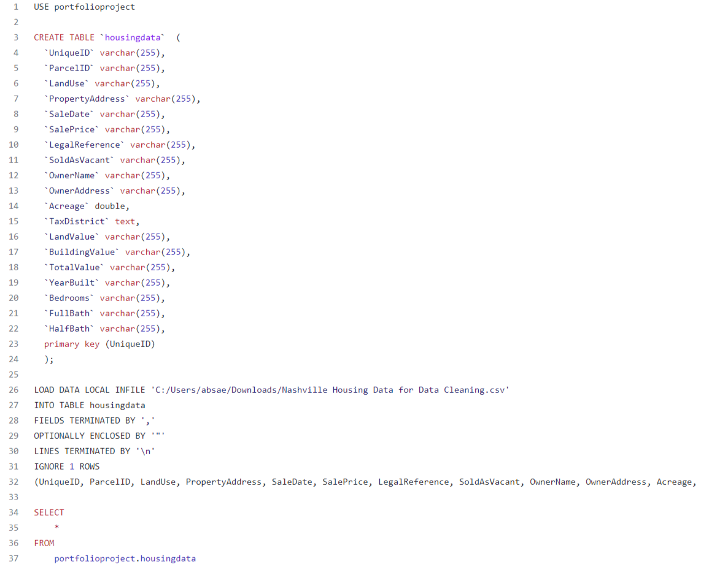The image size is (701, 567).
Task: Click 'primary key' on line 23
Action: point(72,344)
